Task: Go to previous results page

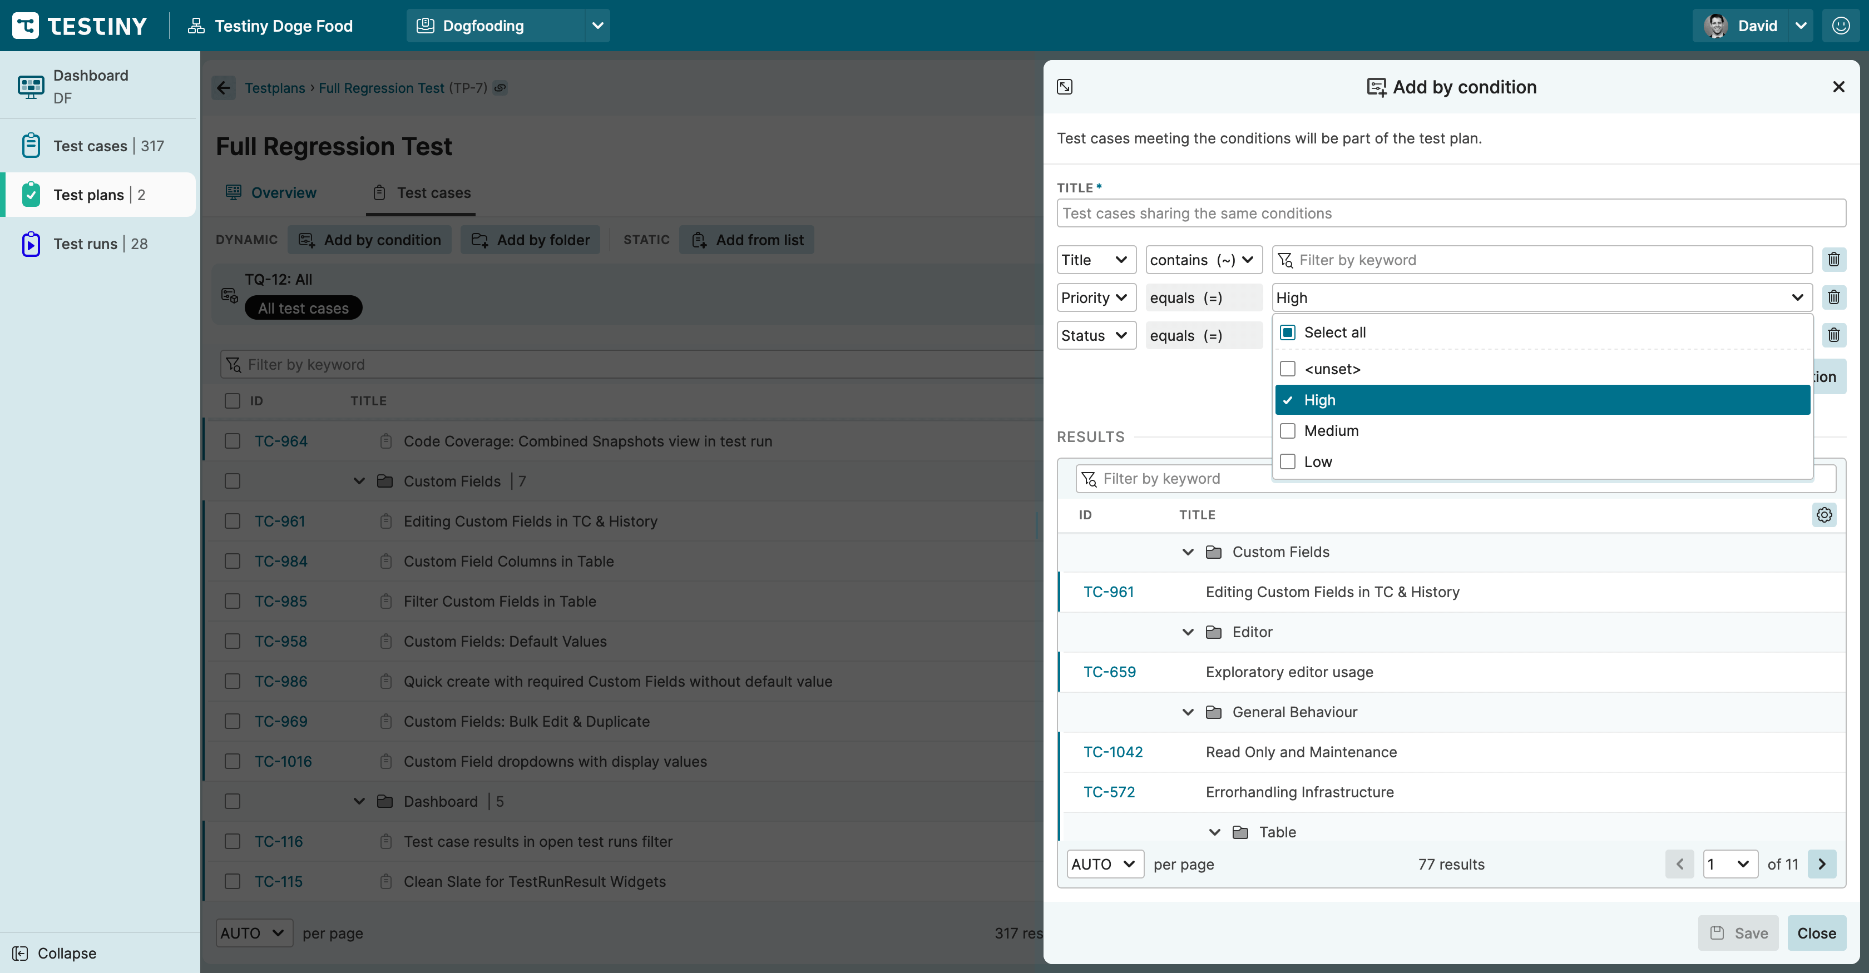Action: (x=1680, y=864)
